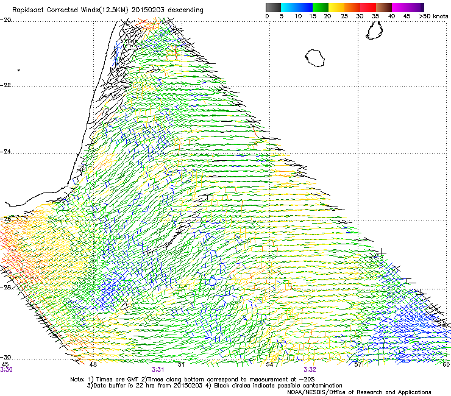Click the purple 3:32 time label

(x=310, y=370)
